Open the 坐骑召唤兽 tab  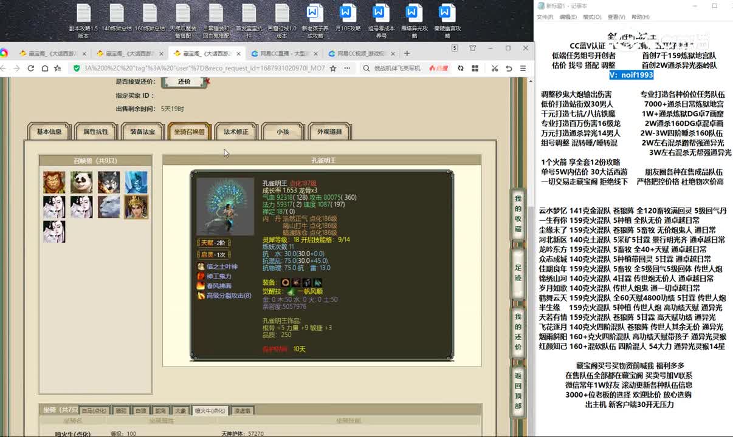(189, 132)
